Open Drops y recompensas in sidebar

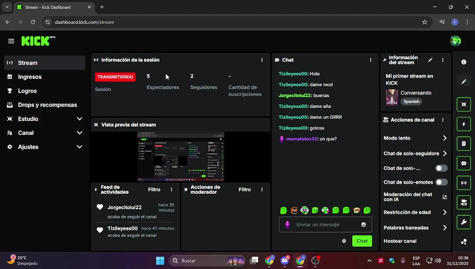[45, 105]
